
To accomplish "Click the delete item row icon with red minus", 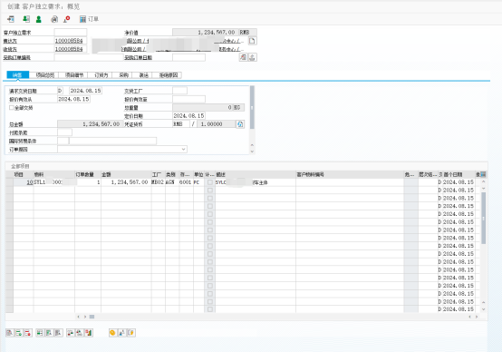I will click(x=28, y=333).
